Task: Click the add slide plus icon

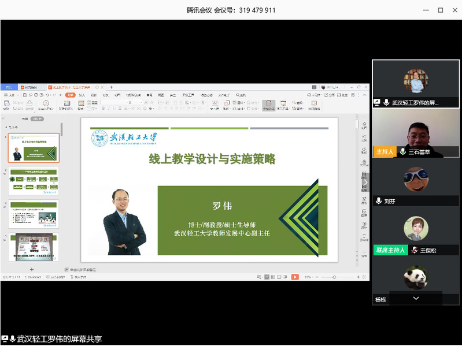Action: pos(32,269)
